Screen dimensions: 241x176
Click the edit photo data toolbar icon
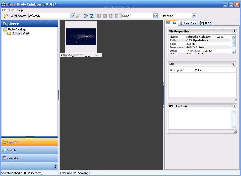86,16
